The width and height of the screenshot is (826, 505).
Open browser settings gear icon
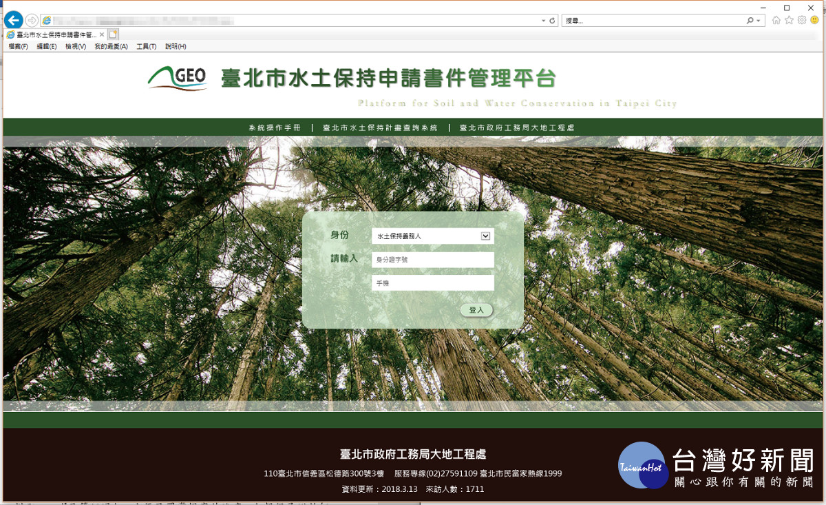coord(802,20)
